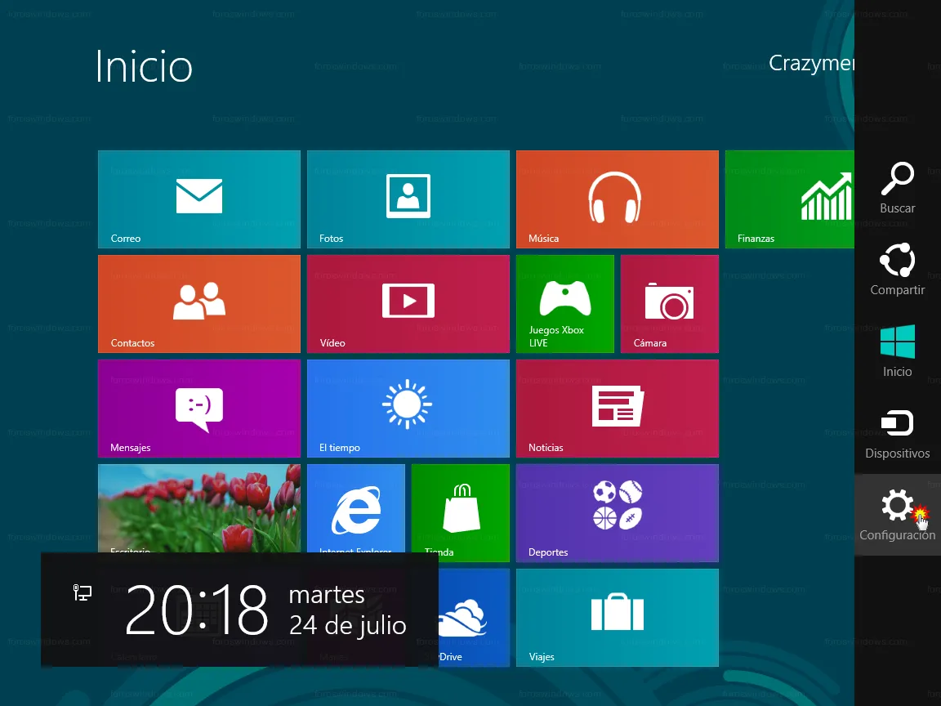Open Juegos Xbox LIVE tile
The image size is (941, 706).
pyautogui.click(x=564, y=304)
